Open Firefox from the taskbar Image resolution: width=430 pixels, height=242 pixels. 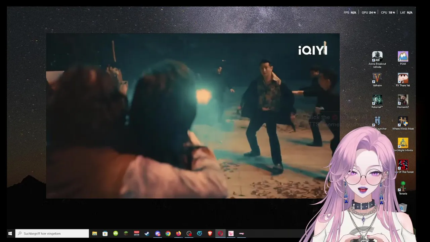coord(178,234)
